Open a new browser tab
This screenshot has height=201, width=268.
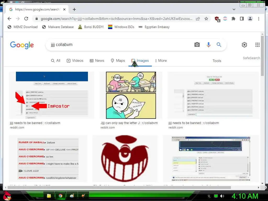pos(74,9)
